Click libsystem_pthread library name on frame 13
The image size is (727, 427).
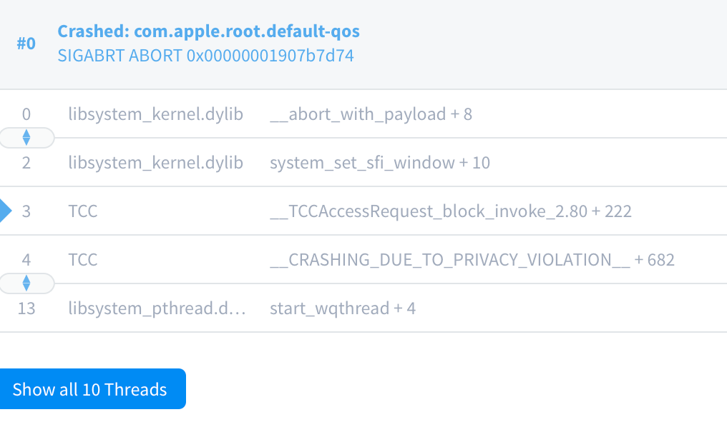pos(157,308)
